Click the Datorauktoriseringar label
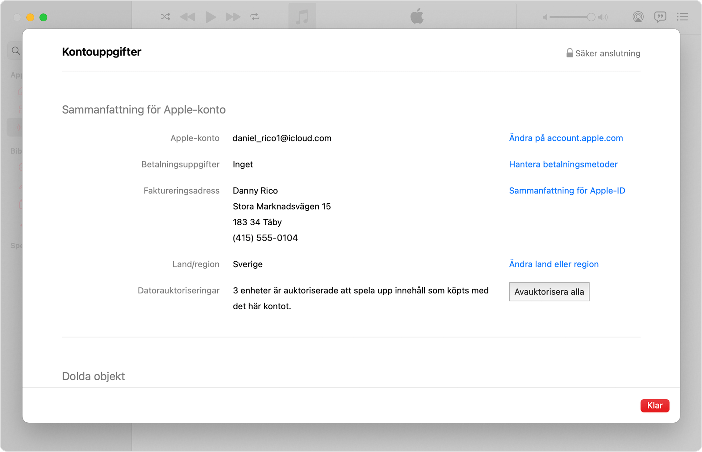Viewport: 702px width, 452px height. click(x=178, y=290)
